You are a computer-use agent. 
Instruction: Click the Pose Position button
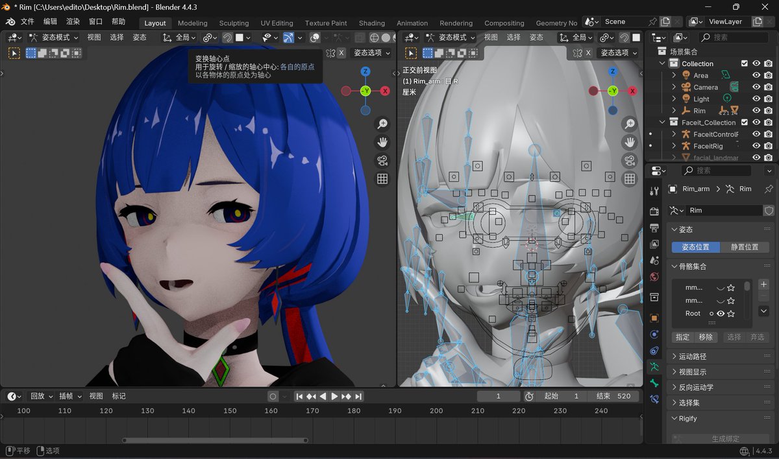[695, 247]
